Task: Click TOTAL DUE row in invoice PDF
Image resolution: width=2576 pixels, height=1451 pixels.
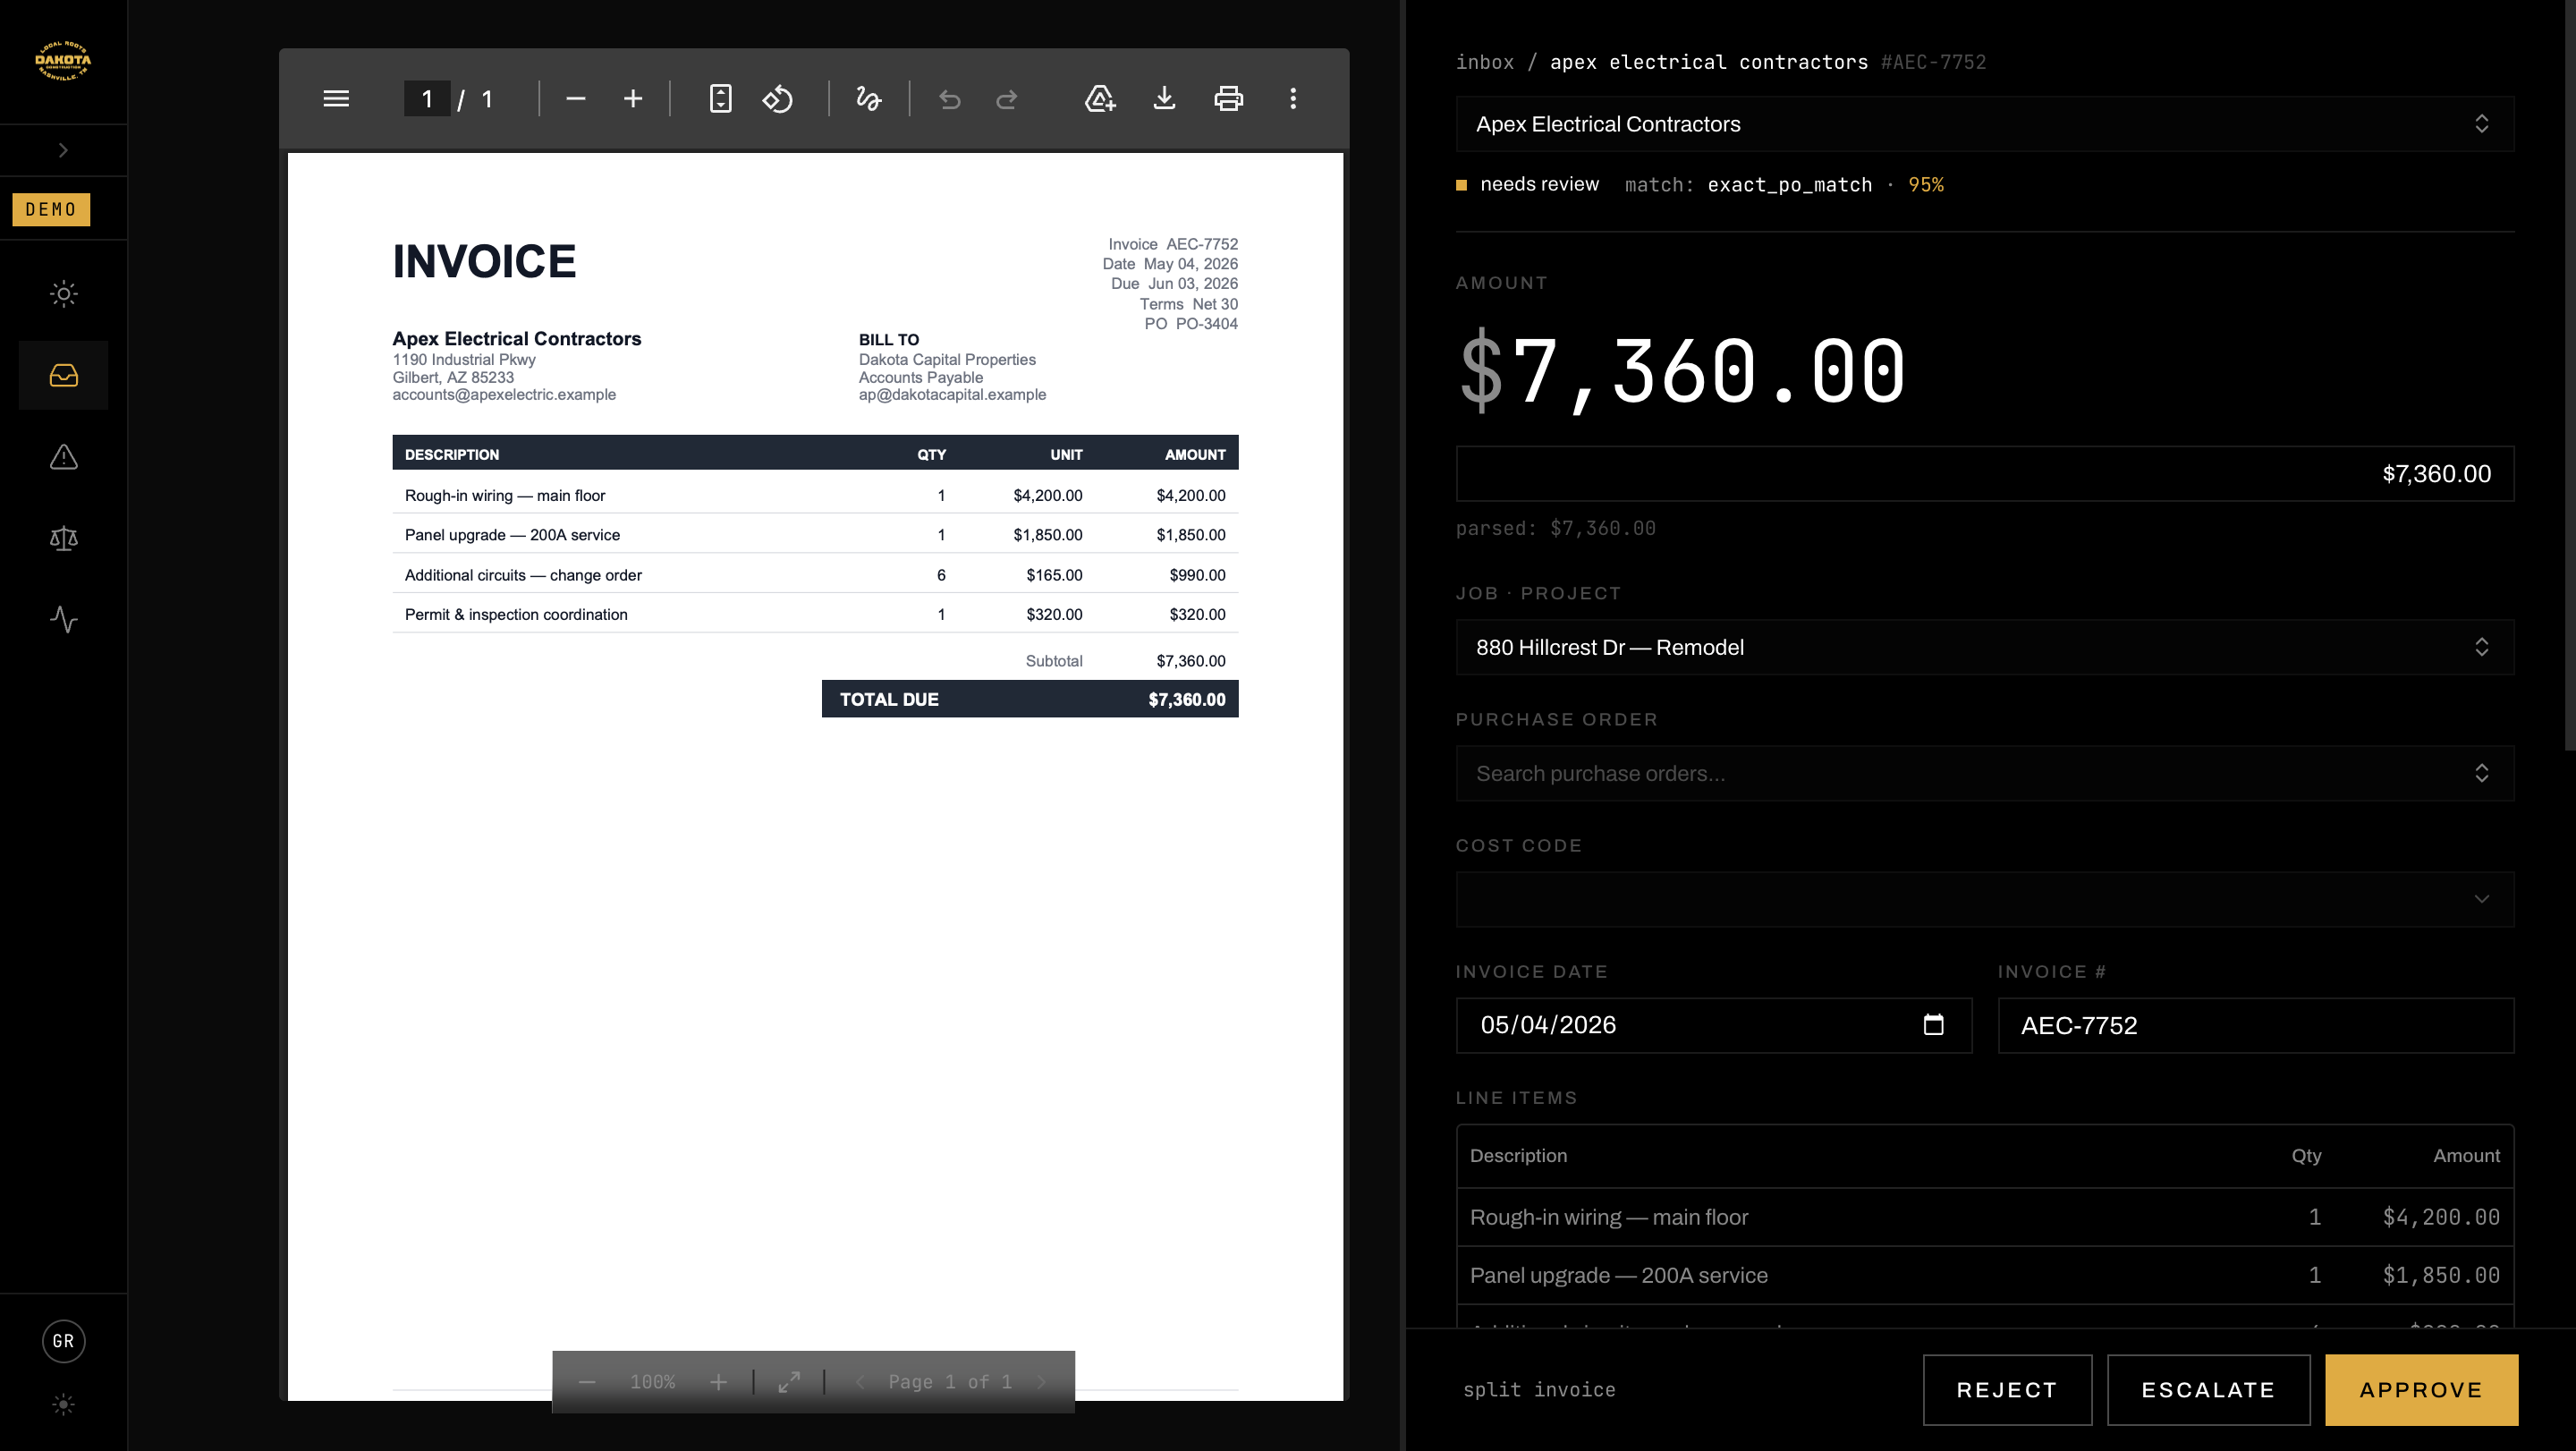Action: tap(1030, 699)
